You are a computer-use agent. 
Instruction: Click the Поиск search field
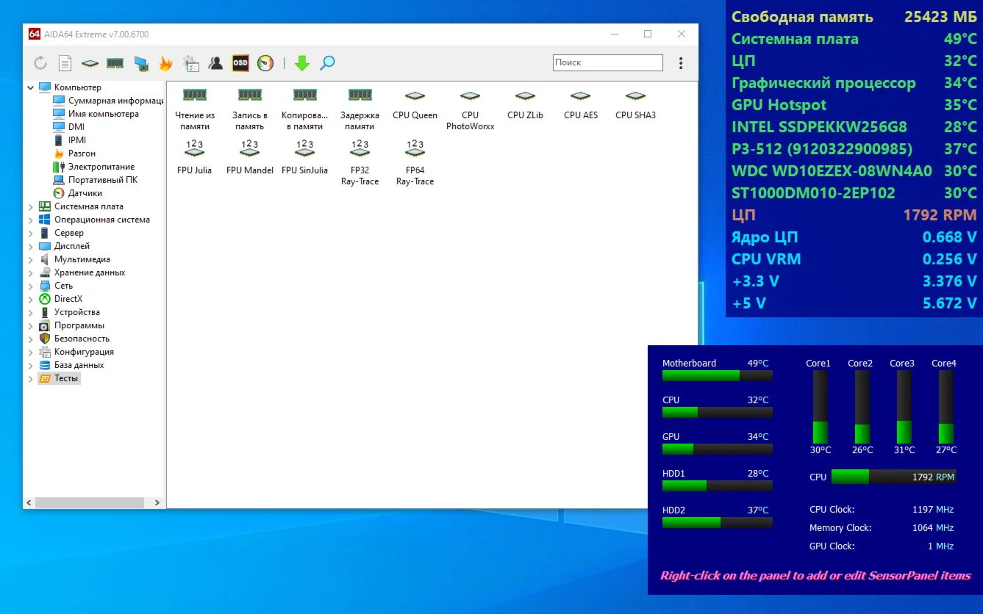tap(607, 63)
